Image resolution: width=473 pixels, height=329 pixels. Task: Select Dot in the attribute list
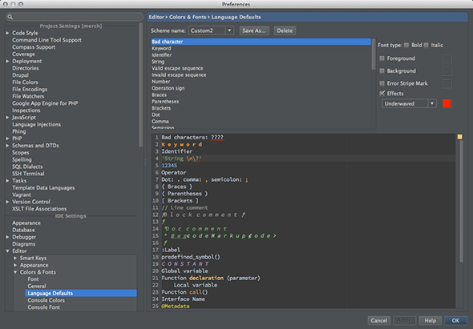tap(156, 114)
